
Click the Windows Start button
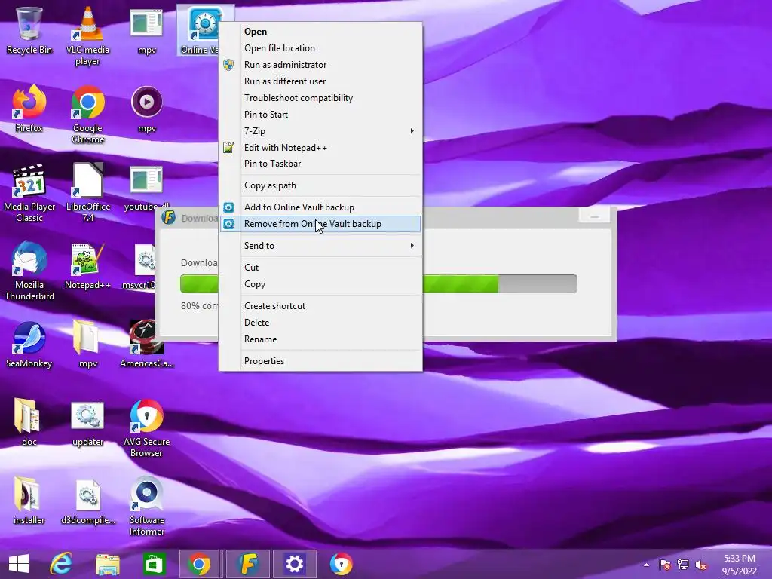(x=19, y=564)
